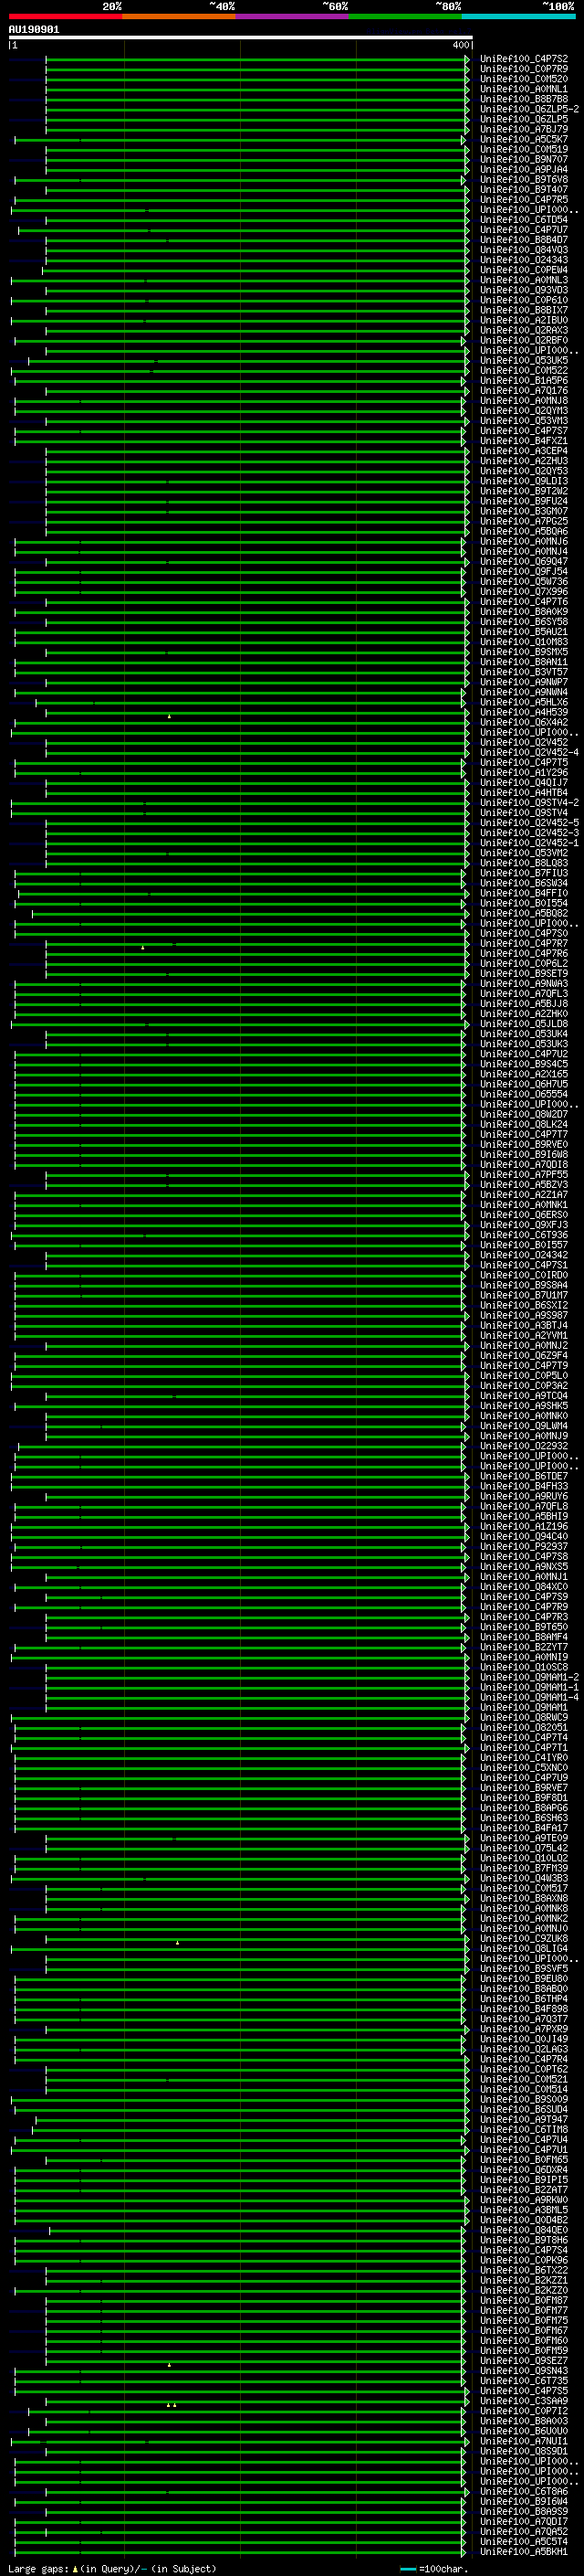
Task: Open the UniRef100_A7Q176 entry
Action: tap(524, 391)
